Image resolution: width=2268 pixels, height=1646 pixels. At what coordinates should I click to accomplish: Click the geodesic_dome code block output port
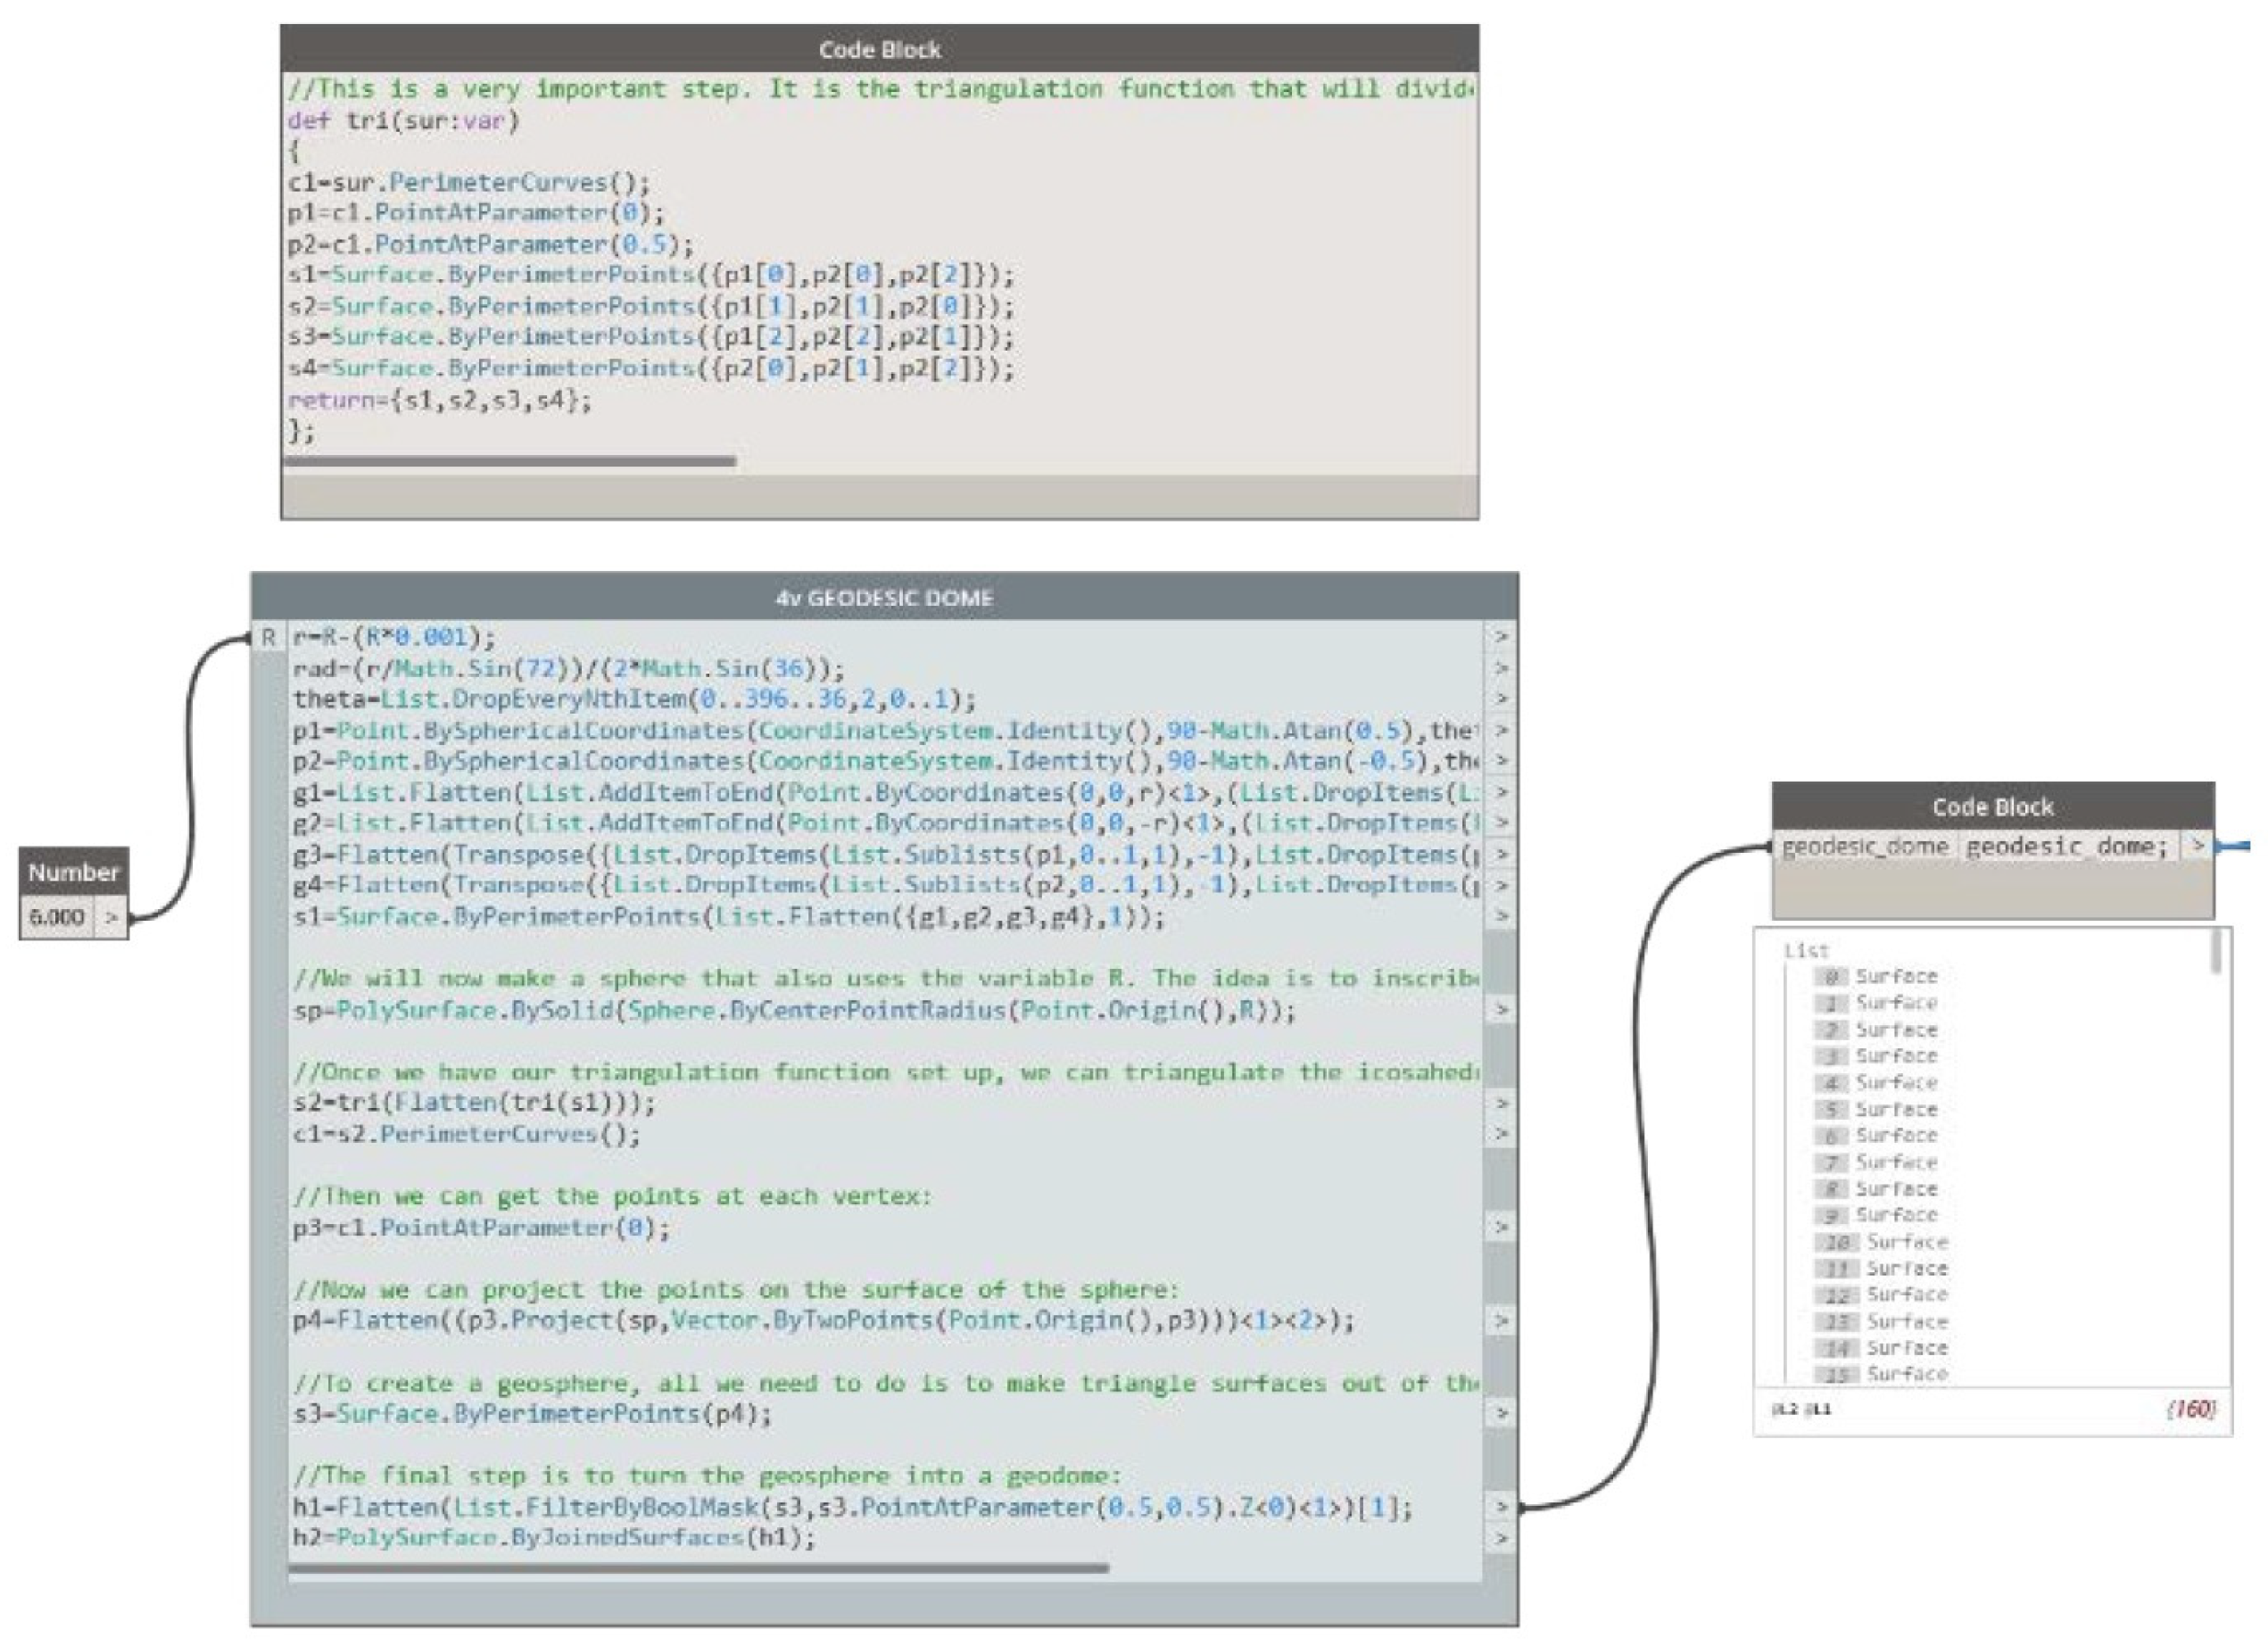click(x=2196, y=847)
